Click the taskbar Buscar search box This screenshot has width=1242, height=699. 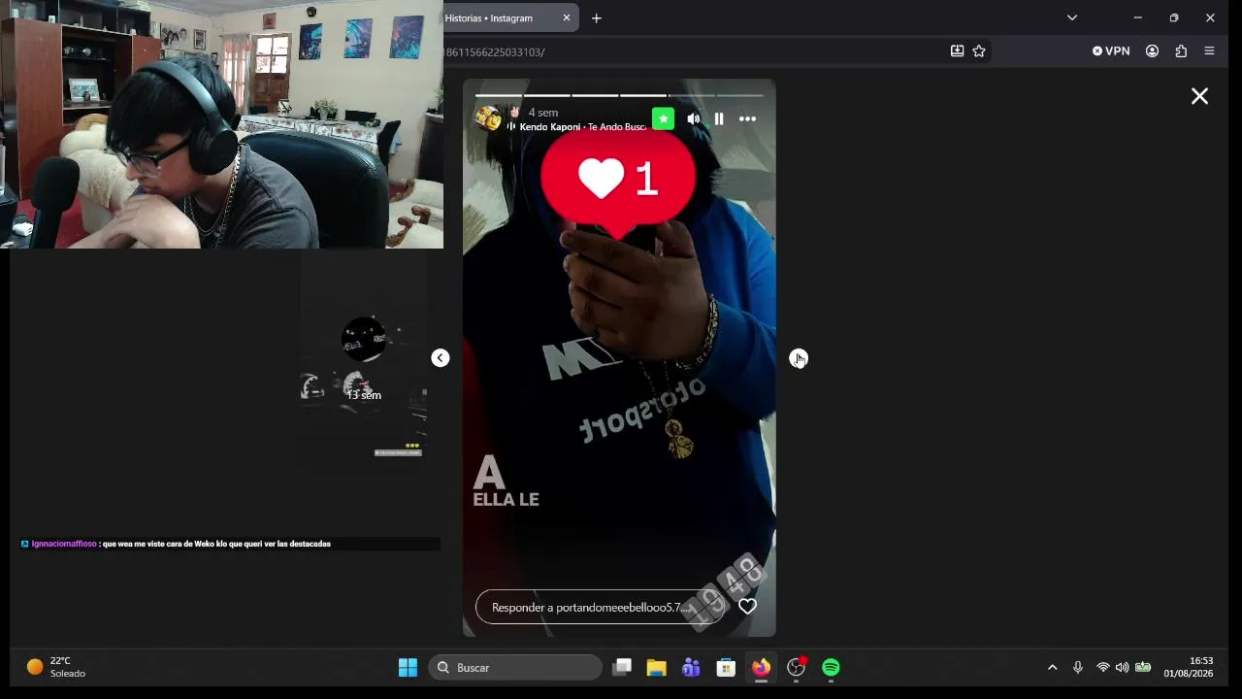515,667
